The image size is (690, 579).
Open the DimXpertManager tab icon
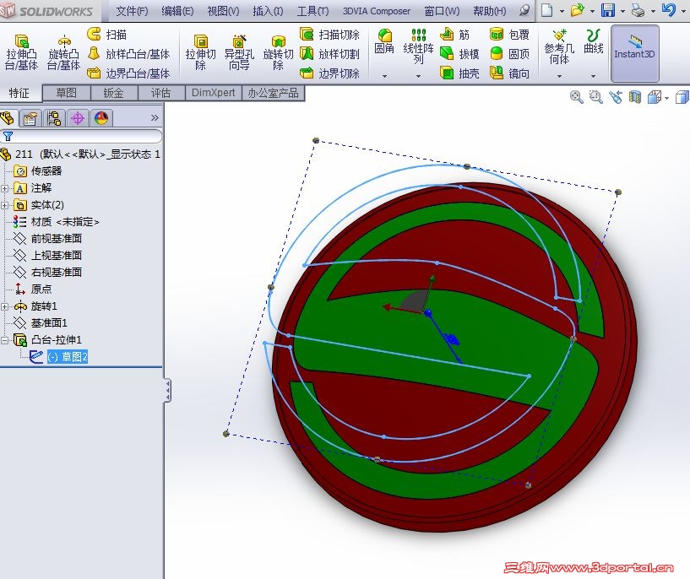(x=78, y=118)
